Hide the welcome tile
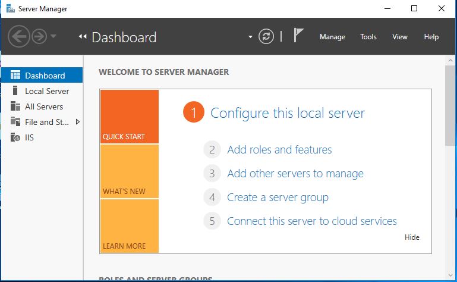This screenshot has width=457, height=282. 412,237
